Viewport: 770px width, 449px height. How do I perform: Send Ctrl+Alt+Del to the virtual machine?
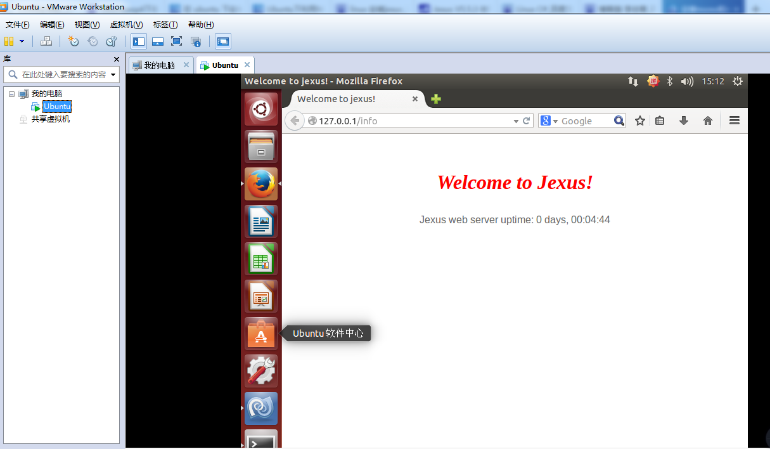pyautogui.click(x=46, y=41)
